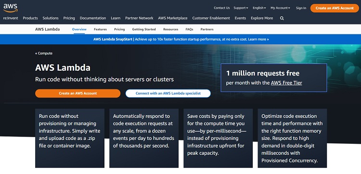
Task: Expand the English language dropdown
Action: point(259,8)
